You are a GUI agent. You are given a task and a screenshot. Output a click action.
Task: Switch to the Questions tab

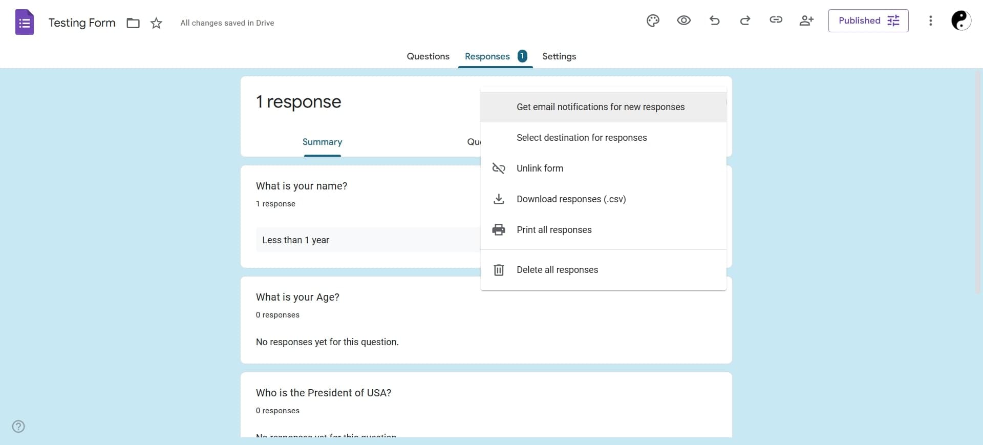tap(428, 56)
